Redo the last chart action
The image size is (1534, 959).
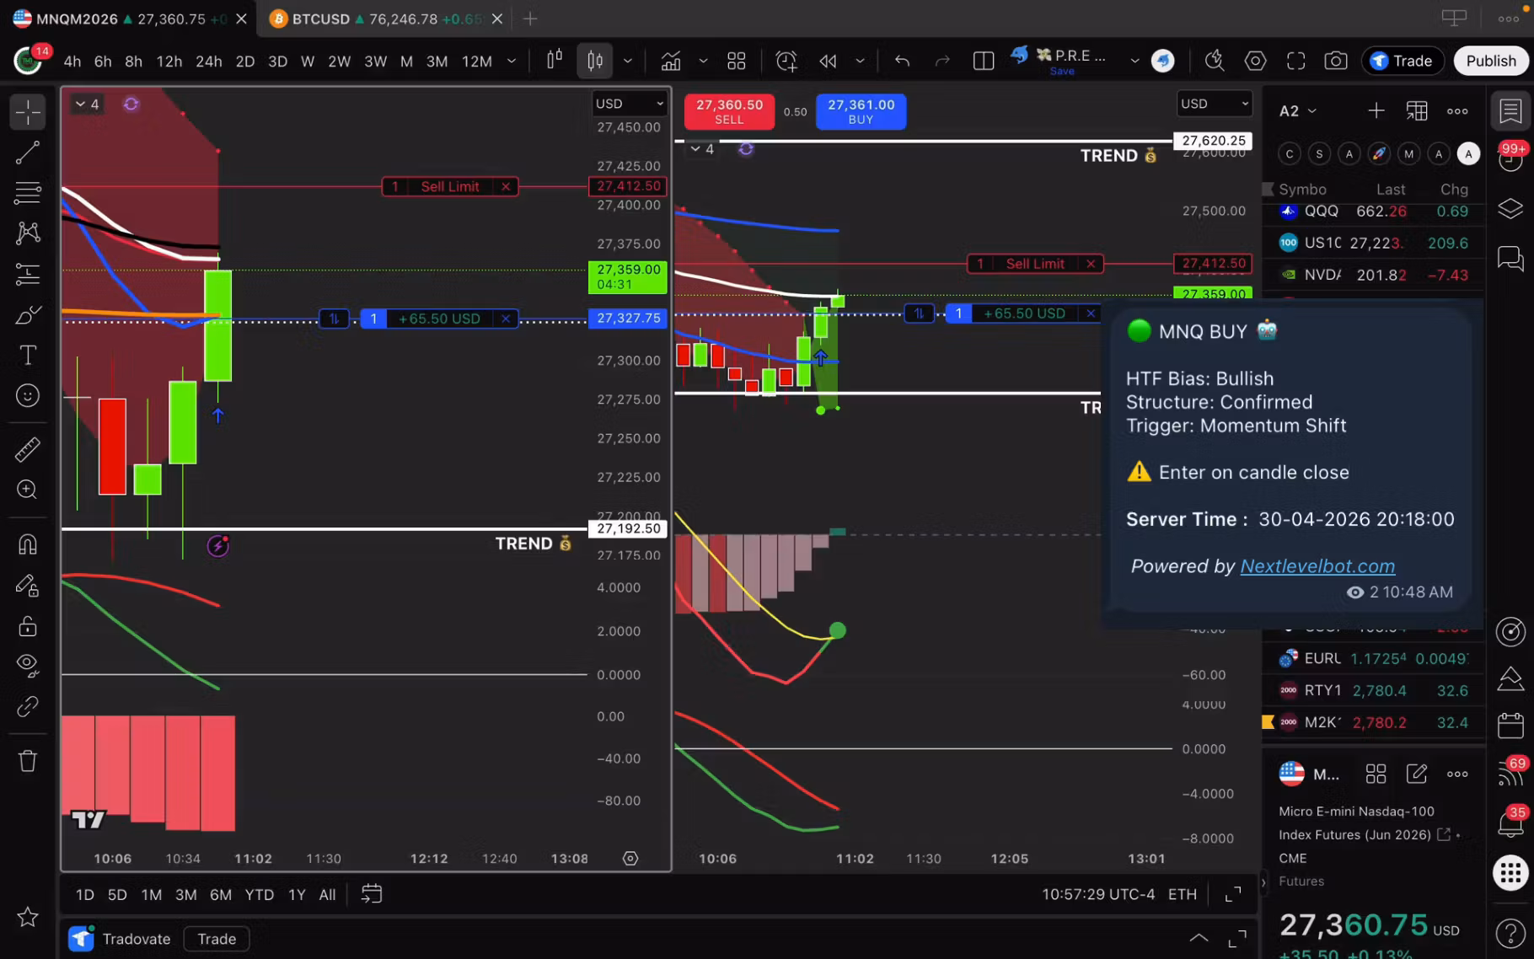[943, 61]
